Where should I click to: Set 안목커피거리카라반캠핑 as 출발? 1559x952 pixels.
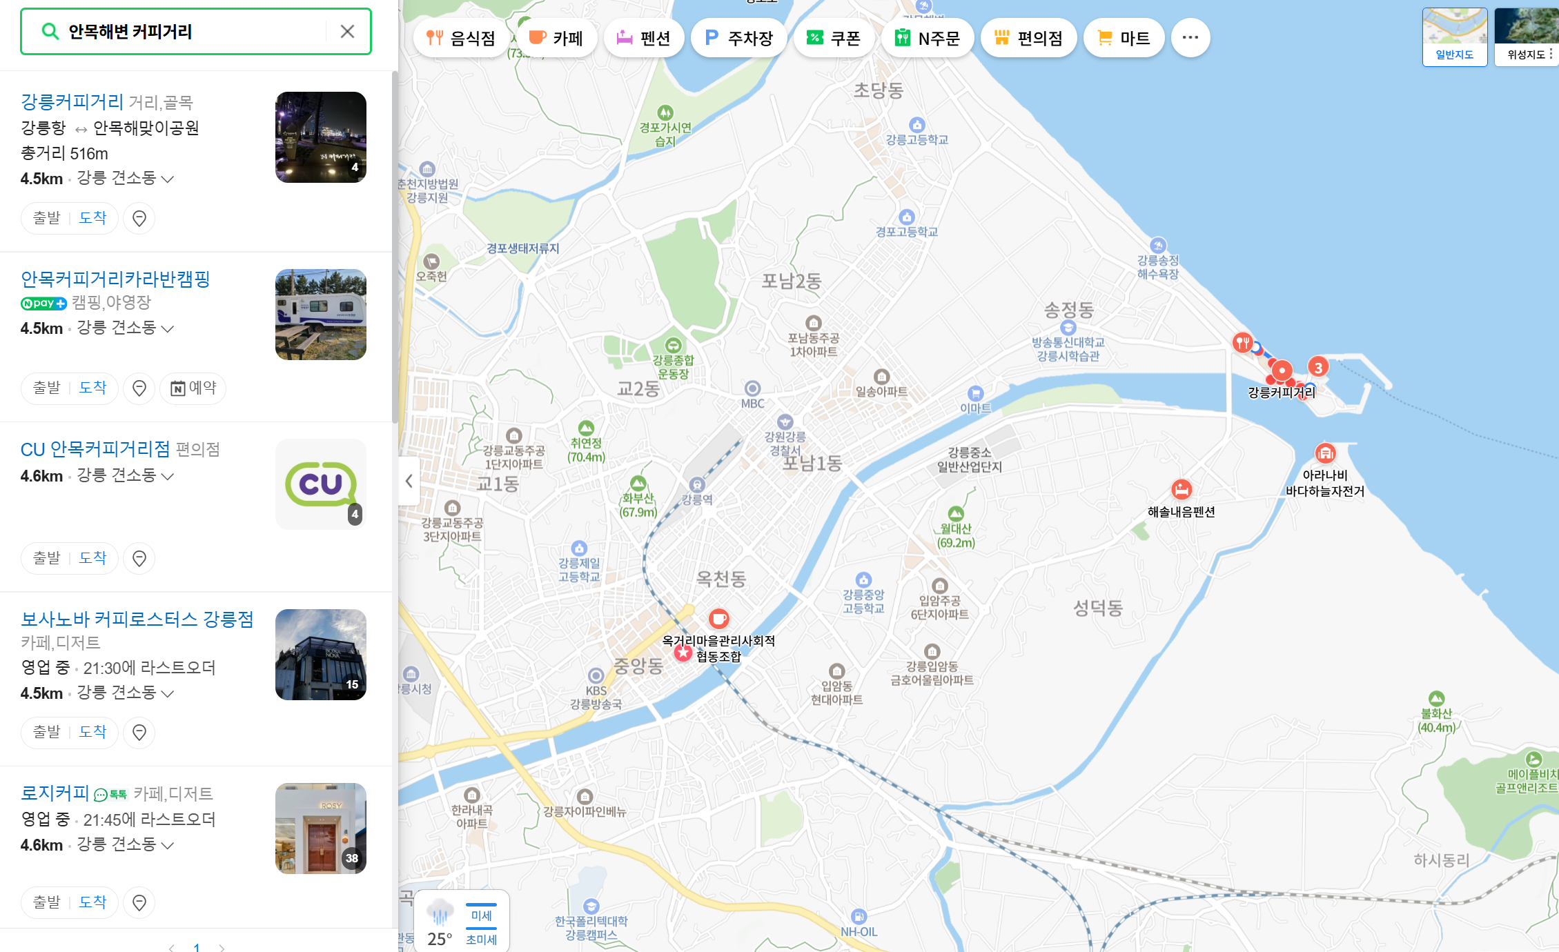[x=47, y=388]
